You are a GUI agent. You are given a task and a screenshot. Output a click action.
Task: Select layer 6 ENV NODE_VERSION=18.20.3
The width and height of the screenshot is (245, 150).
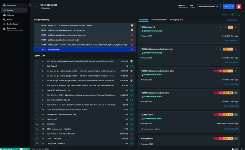pos(85,90)
